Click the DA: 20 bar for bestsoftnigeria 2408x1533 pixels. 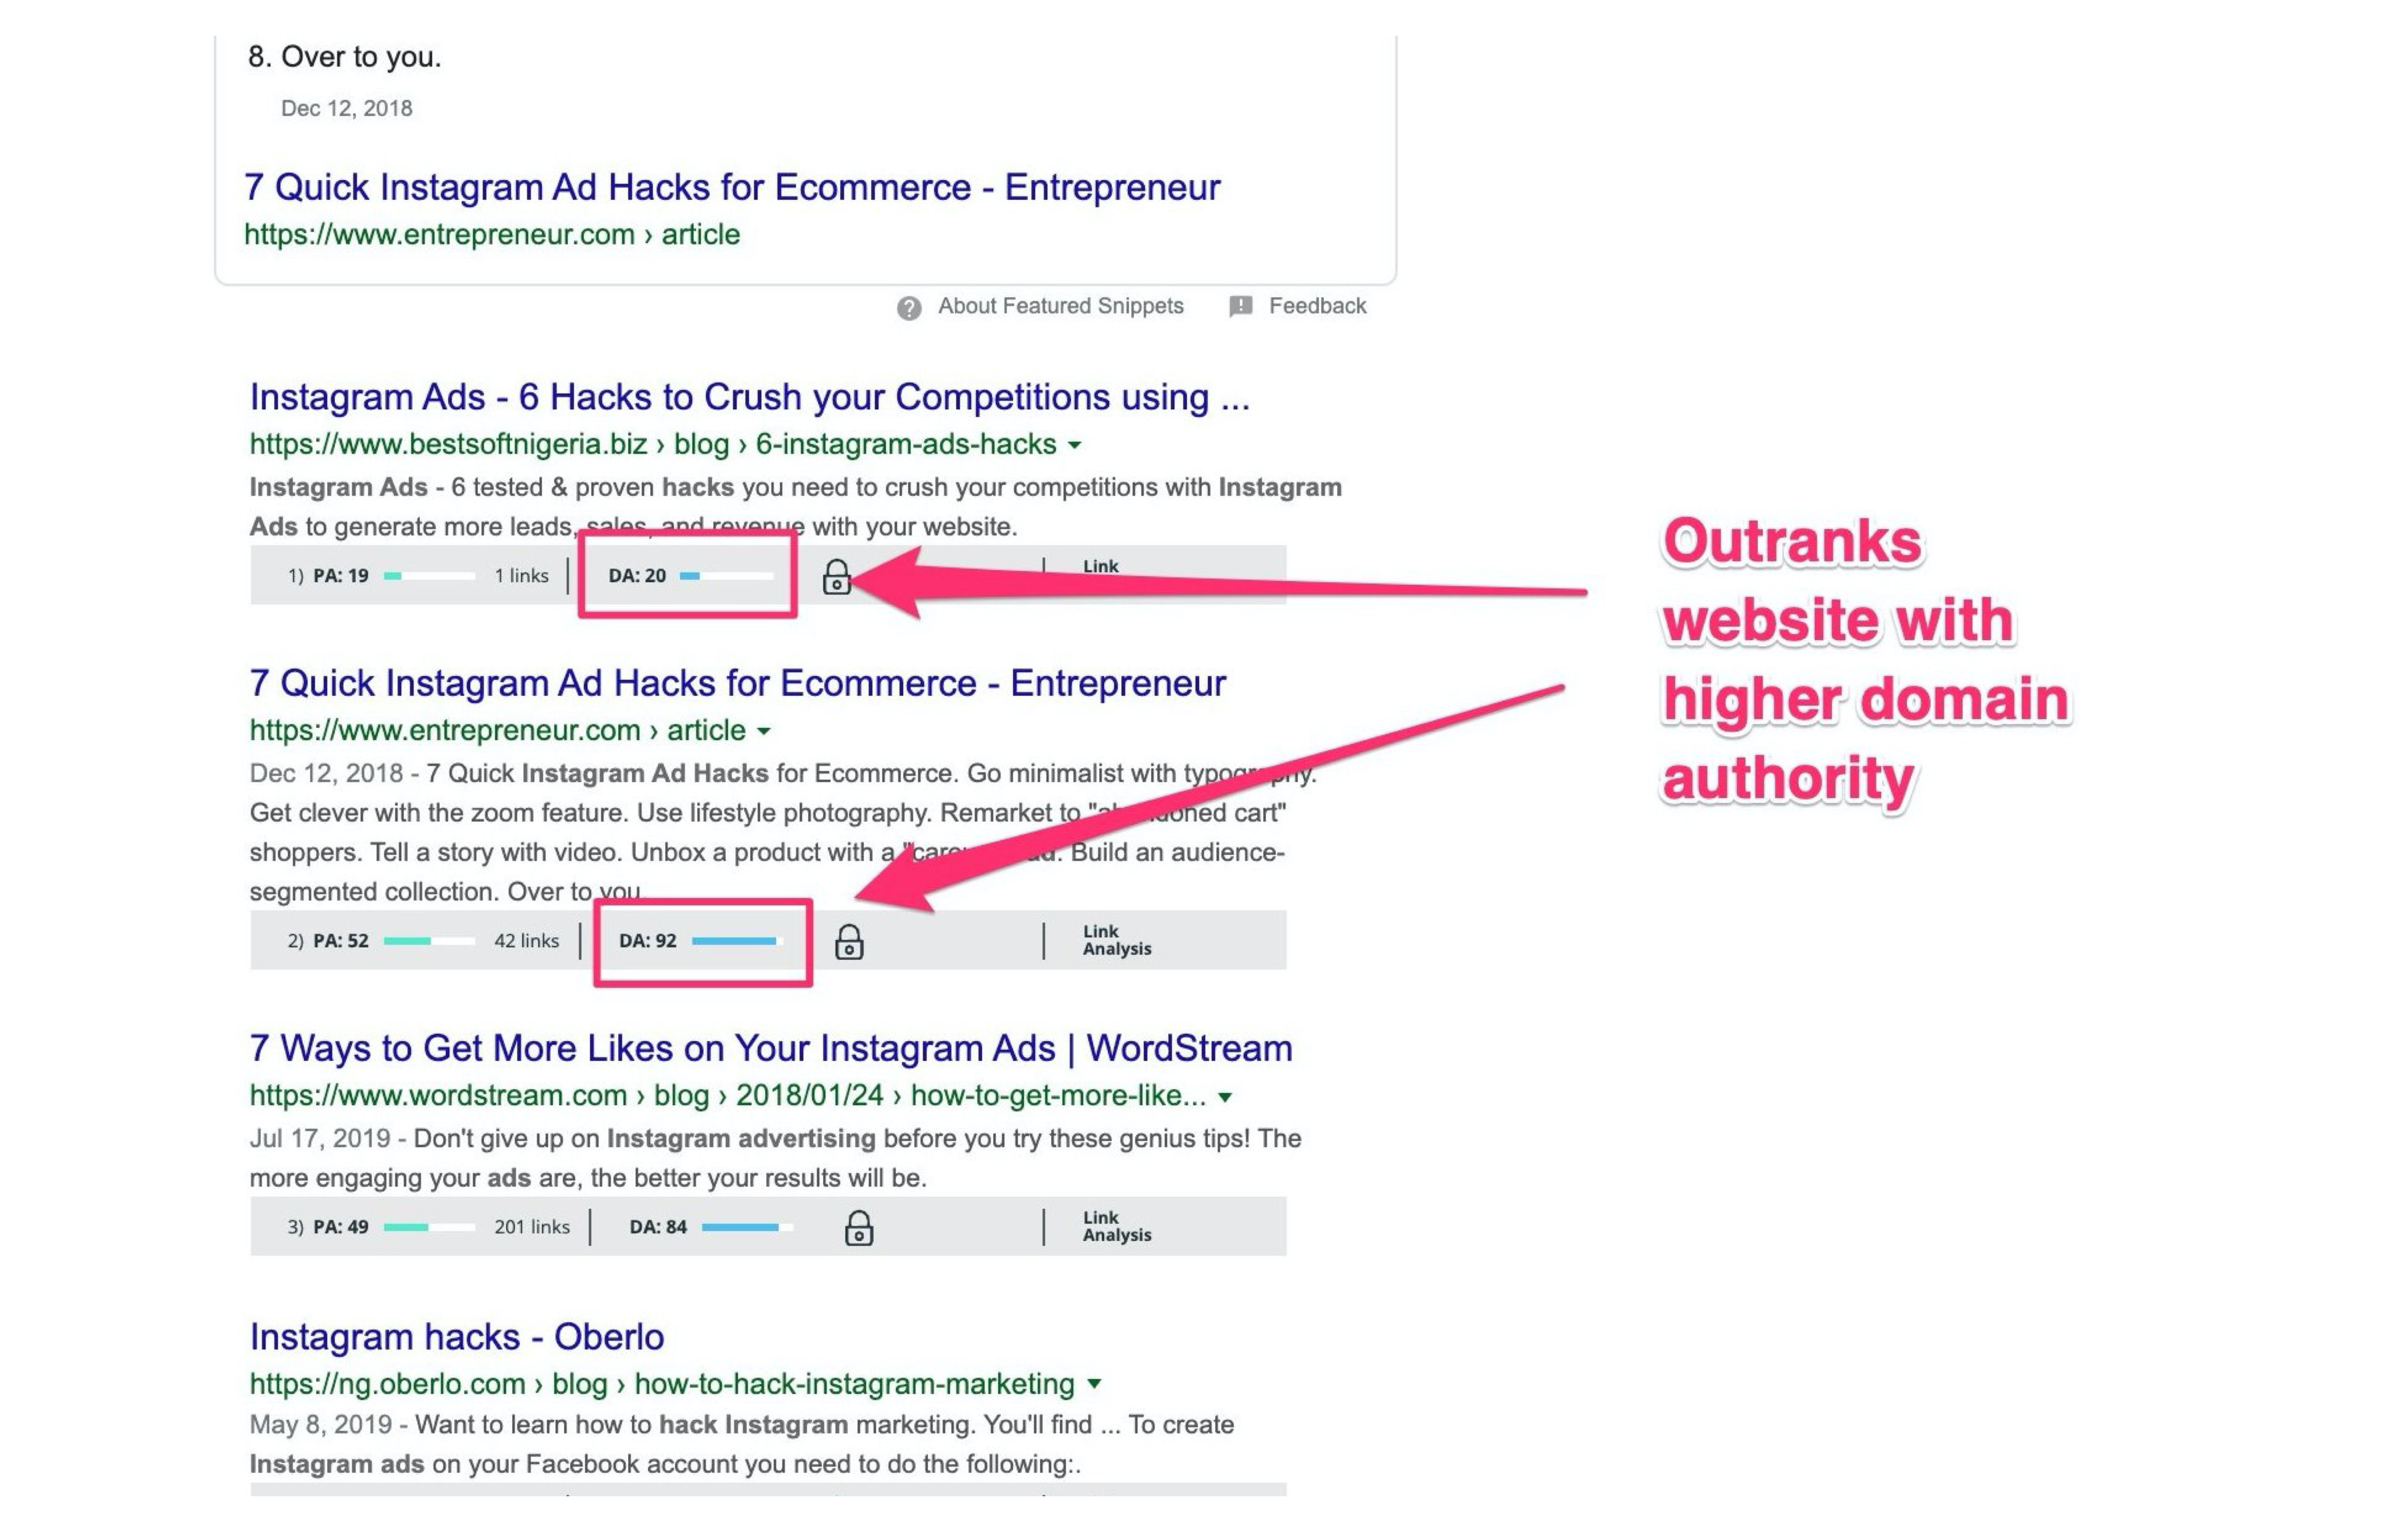point(726,576)
